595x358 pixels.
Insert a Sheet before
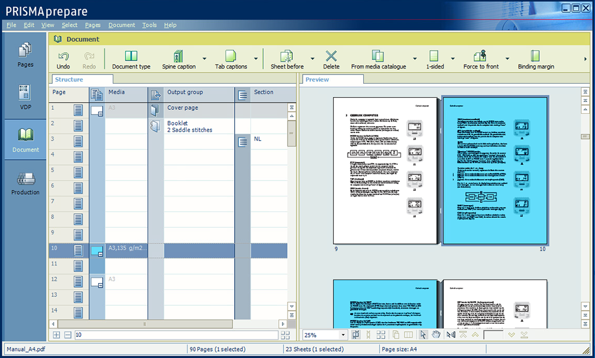click(287, 60)
